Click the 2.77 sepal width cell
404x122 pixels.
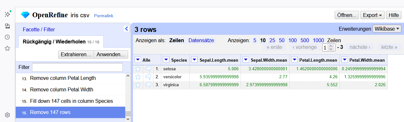265,77
